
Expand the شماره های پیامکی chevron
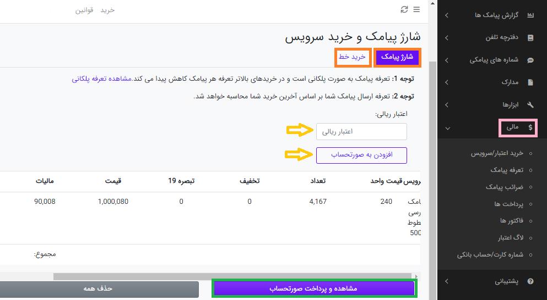tap(447, 60)
